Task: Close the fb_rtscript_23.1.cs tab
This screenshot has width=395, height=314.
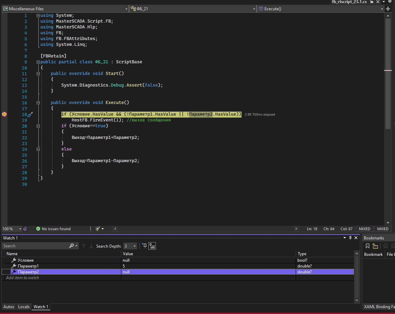Action: [x=378, y=2]
